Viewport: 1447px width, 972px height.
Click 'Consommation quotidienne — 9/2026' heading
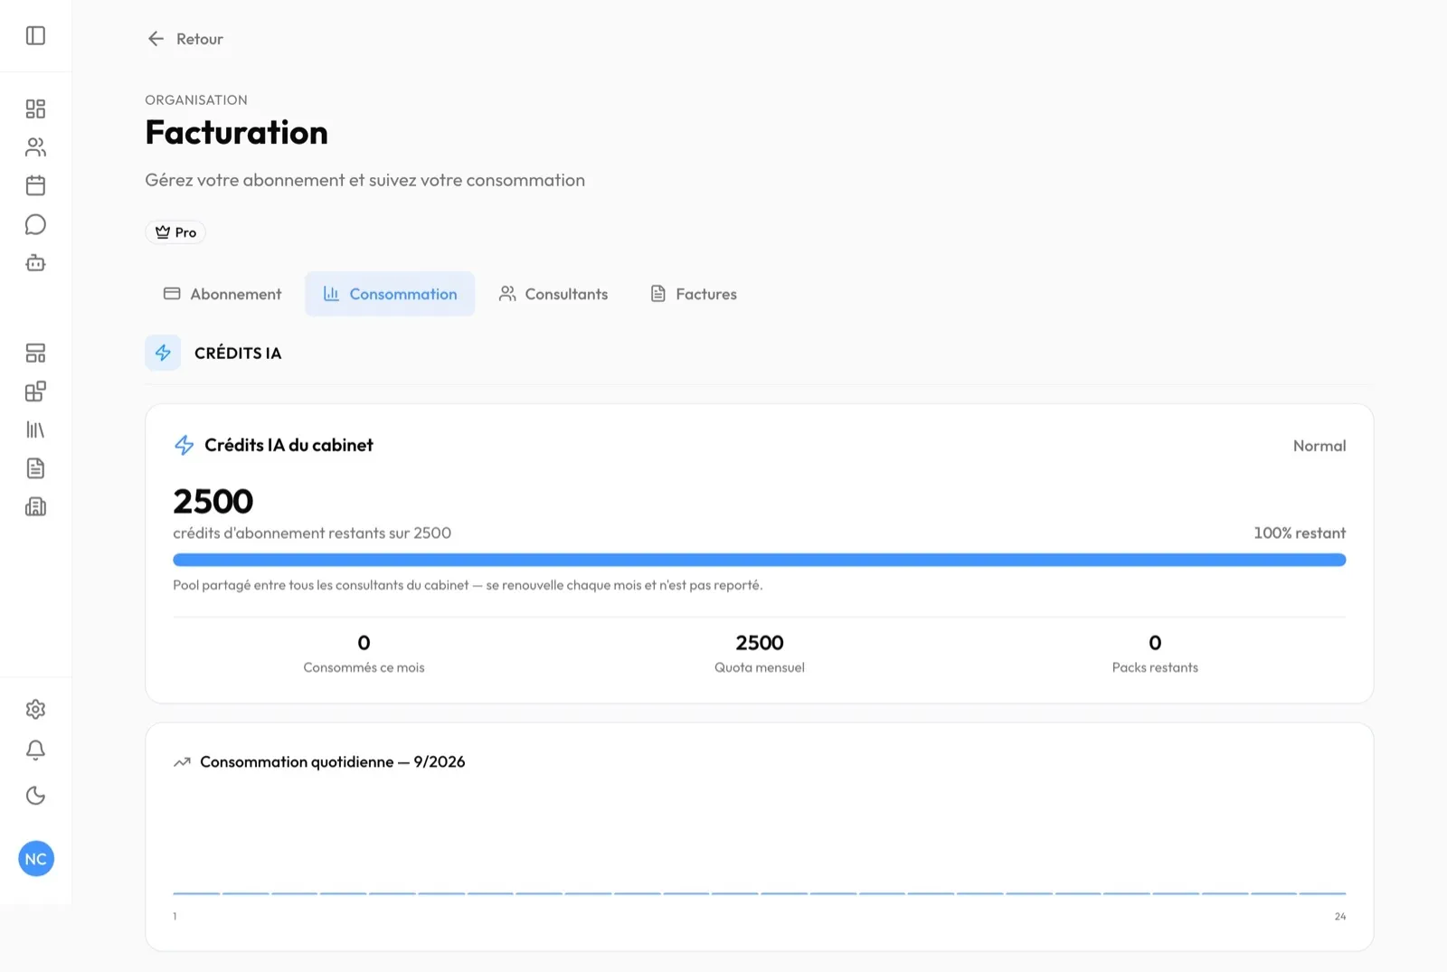click(333, 762)
